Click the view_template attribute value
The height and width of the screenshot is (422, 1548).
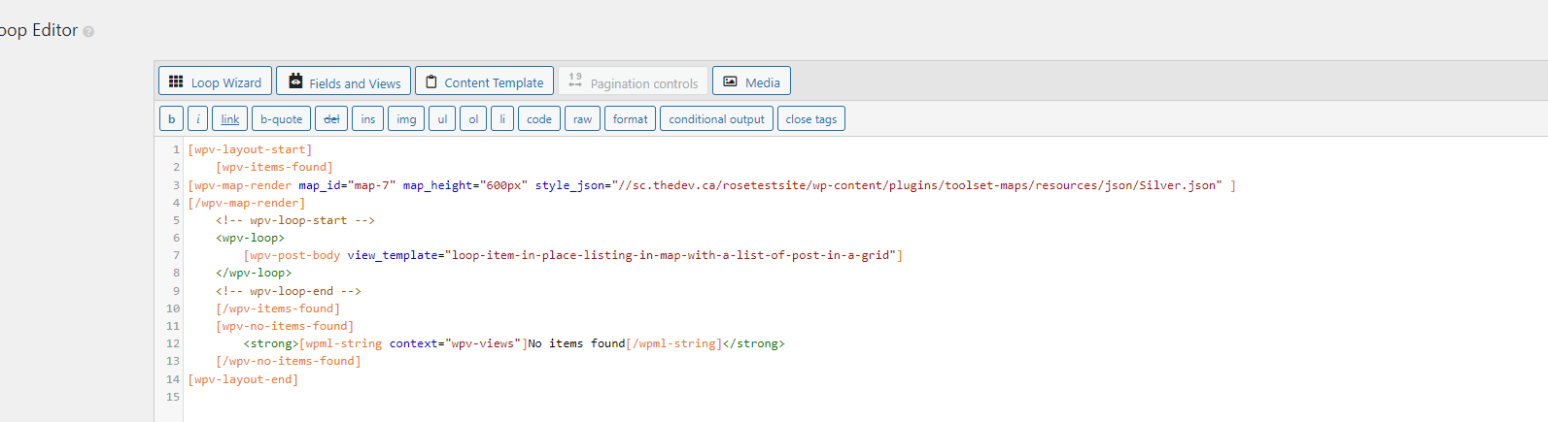(x=671, y=255)
